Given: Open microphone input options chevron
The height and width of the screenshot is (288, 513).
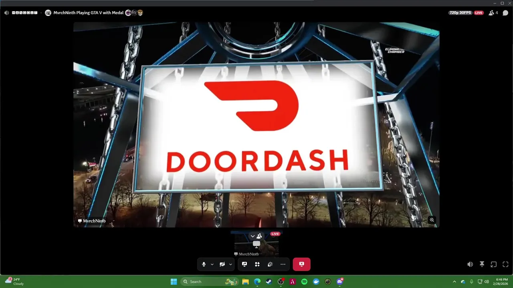Looking at the screenshot, I should [x=212, y=264].
